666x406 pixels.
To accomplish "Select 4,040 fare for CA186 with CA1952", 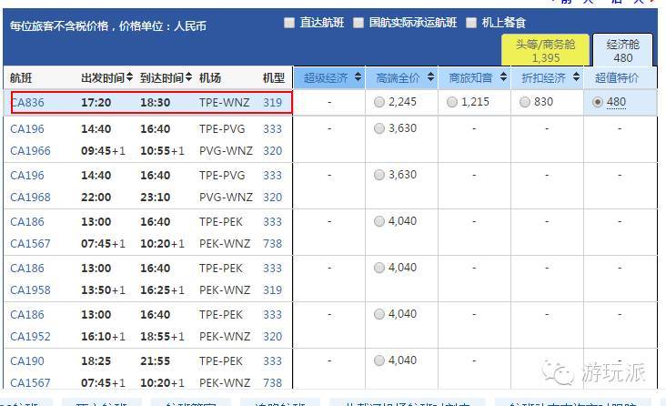I will pos(378,314).
